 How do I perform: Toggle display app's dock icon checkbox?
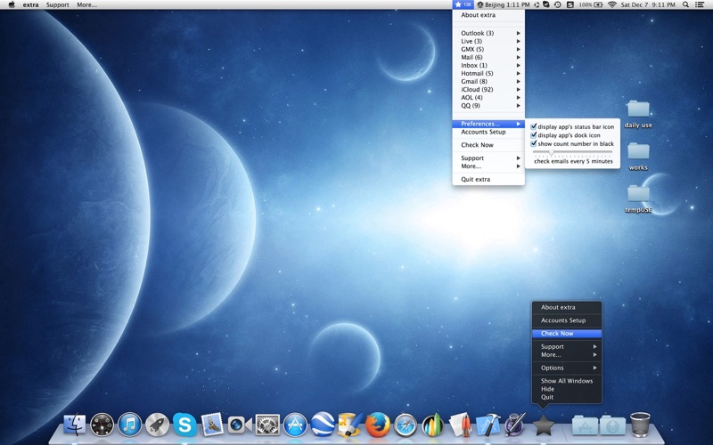pyautogui.click(x=534, y=135)
